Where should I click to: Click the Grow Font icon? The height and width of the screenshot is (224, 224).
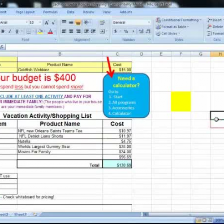click(x=47, y=23)
